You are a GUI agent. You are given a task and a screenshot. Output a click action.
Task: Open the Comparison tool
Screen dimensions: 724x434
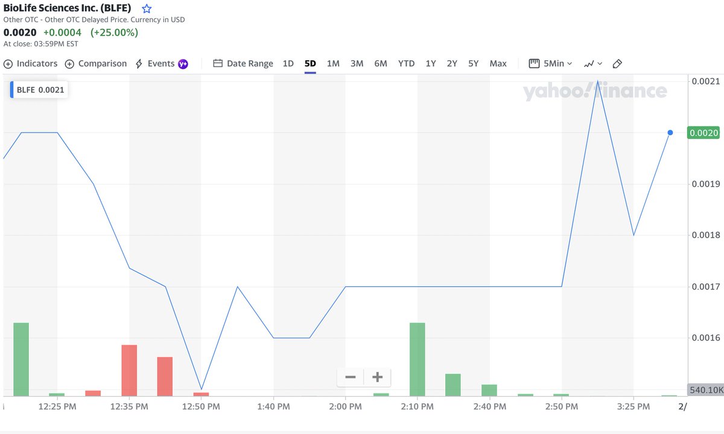click(x=96, y=63)
